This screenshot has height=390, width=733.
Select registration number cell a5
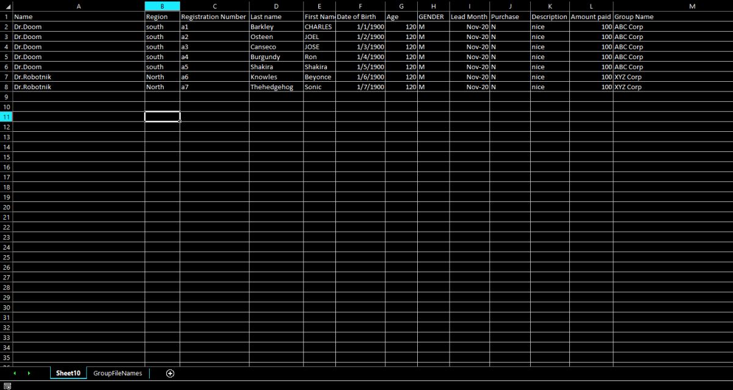pos(214,67)
